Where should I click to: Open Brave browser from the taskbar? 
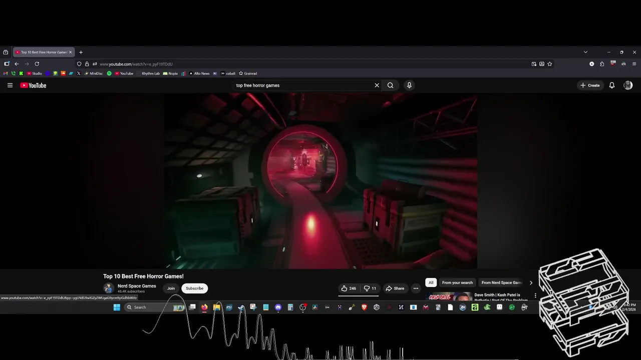(364, 307)
